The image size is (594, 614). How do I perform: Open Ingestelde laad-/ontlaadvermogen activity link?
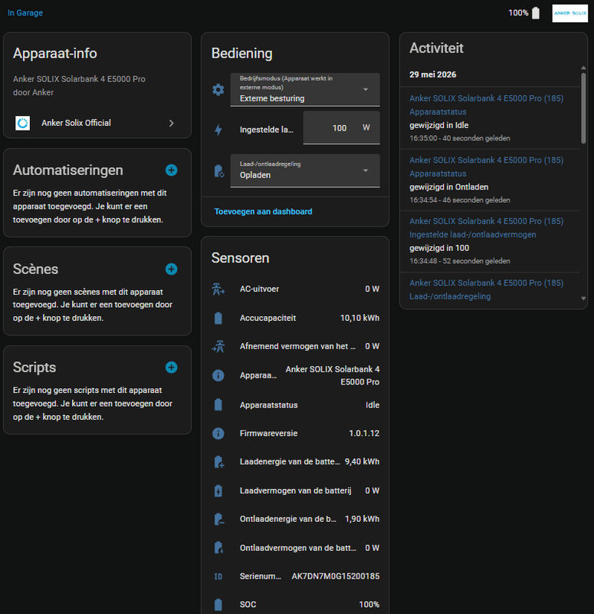coord(473,235)
